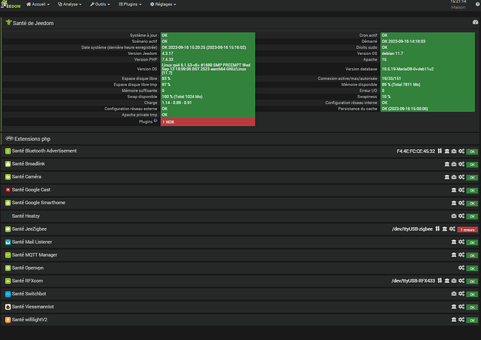The height and width of the screenshot is (340, 481).
Task: Open cogs icon on Santé Caméra row
Action: click(461, 177)
